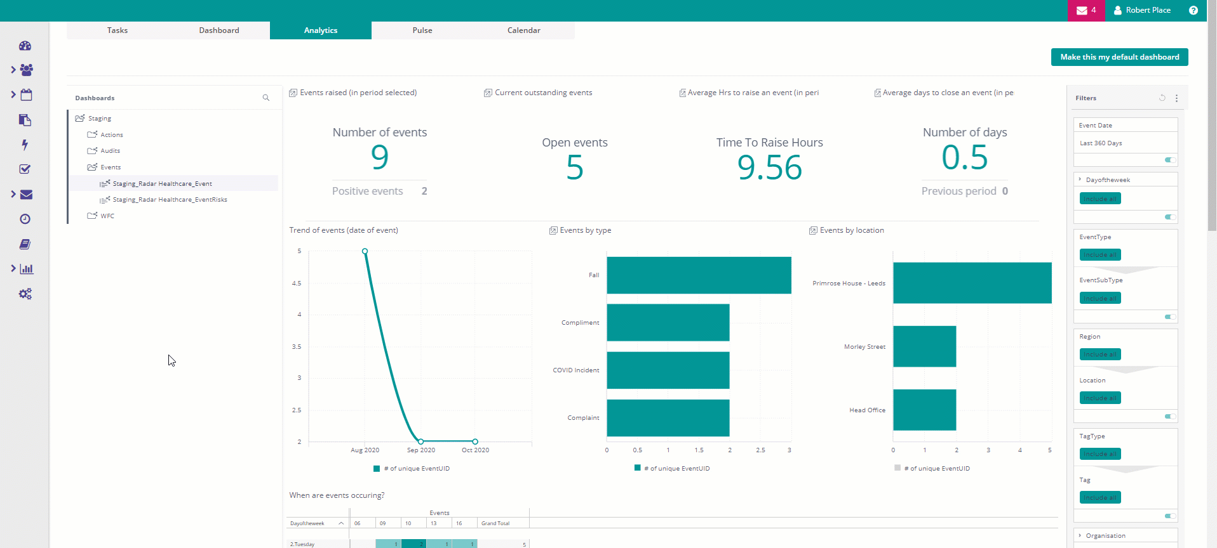Image resolution: width=1217 pixels, height=548 pixels.
Task: Open the WFC folder in the tree
Action: pos(101,216)
